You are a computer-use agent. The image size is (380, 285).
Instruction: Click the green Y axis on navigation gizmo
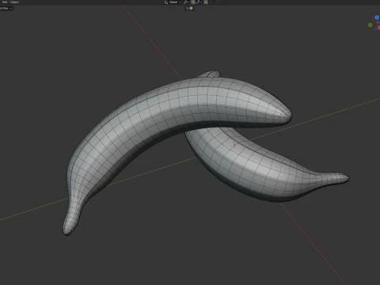(x=370, y=25)
